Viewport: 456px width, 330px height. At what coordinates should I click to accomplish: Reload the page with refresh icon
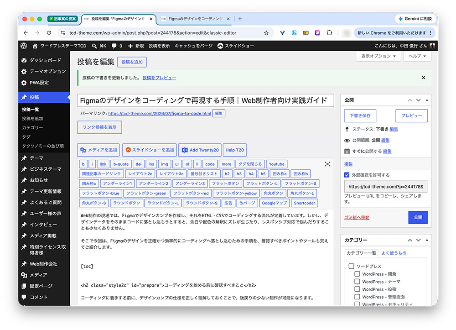pyautogui.click(x=49, y=33)
